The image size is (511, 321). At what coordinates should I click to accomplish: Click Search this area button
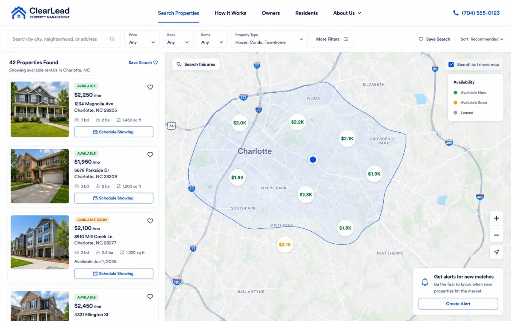tap(195, 65)
